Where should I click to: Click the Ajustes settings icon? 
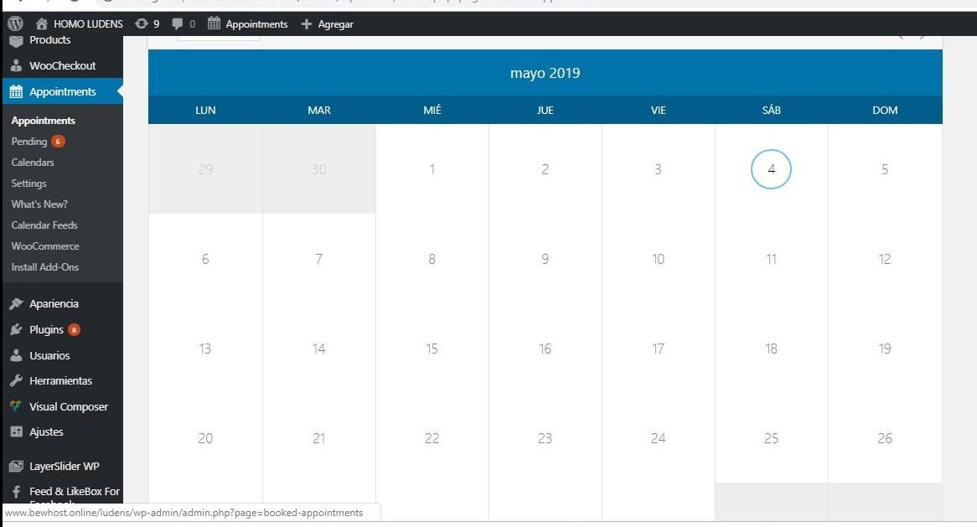(x=16, y=431)
